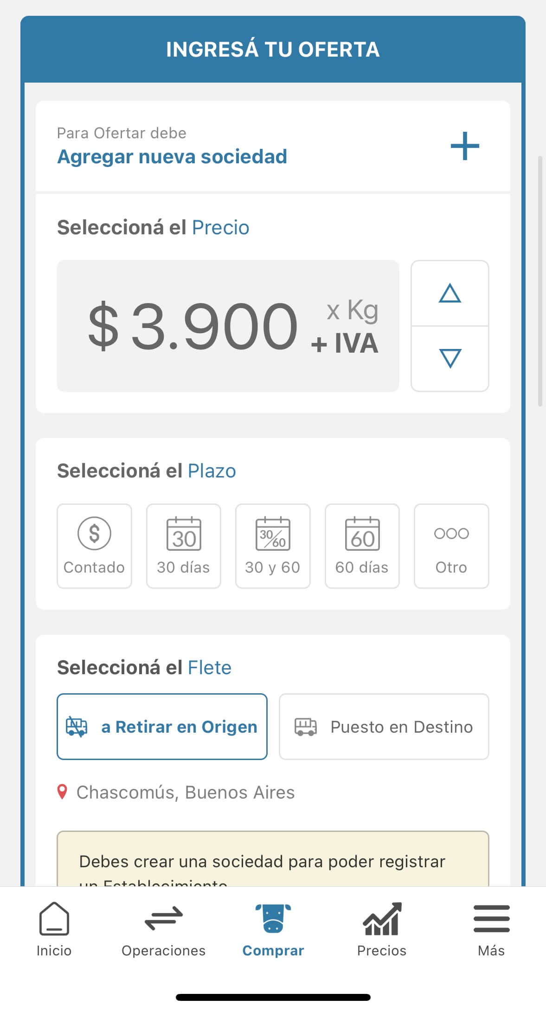
Task: Increase price with the up triangle
Action: click(450, 294)
